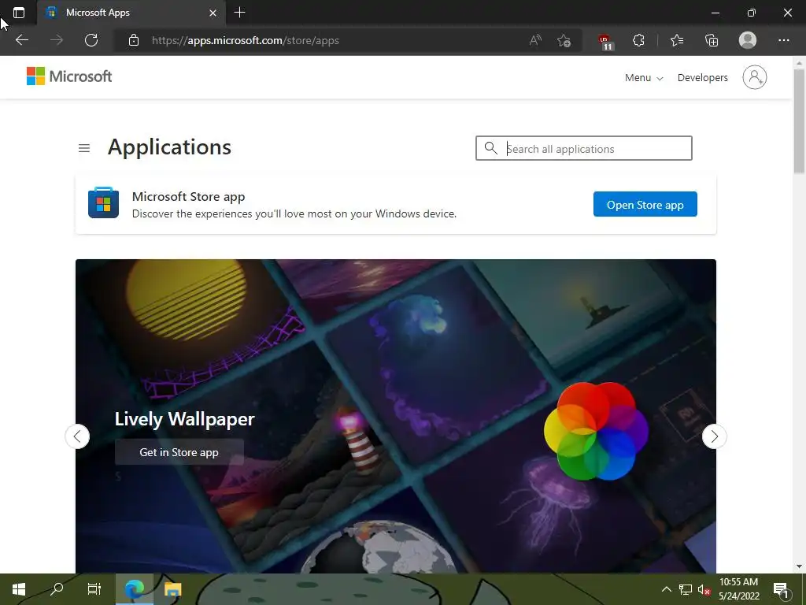
Task: Click the Lively Wallpaper title text
Action: [184, 419]
